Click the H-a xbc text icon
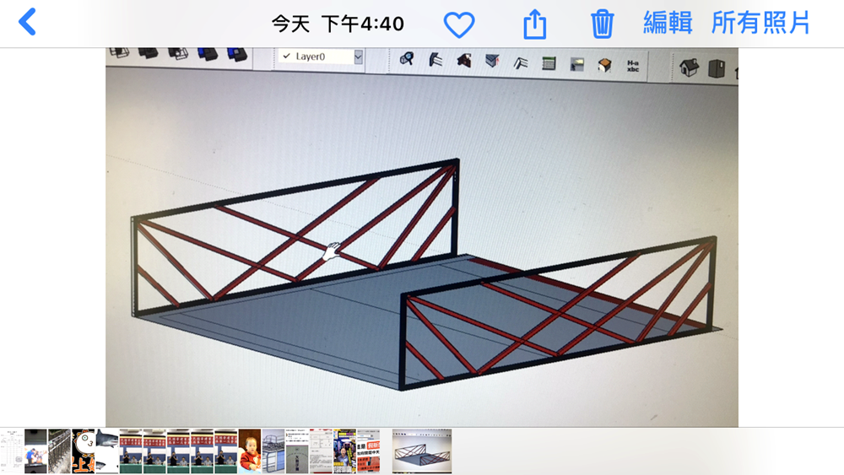844x475 pixels. tap(632, 65)
